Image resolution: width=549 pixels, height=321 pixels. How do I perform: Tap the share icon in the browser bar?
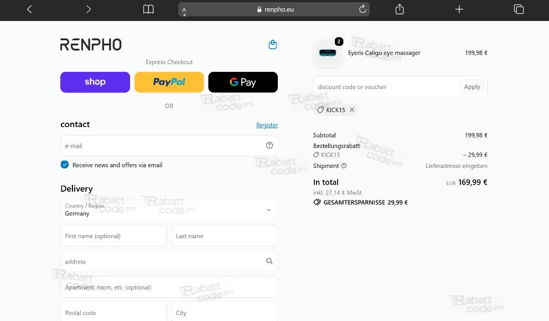[x=400, y=9]
